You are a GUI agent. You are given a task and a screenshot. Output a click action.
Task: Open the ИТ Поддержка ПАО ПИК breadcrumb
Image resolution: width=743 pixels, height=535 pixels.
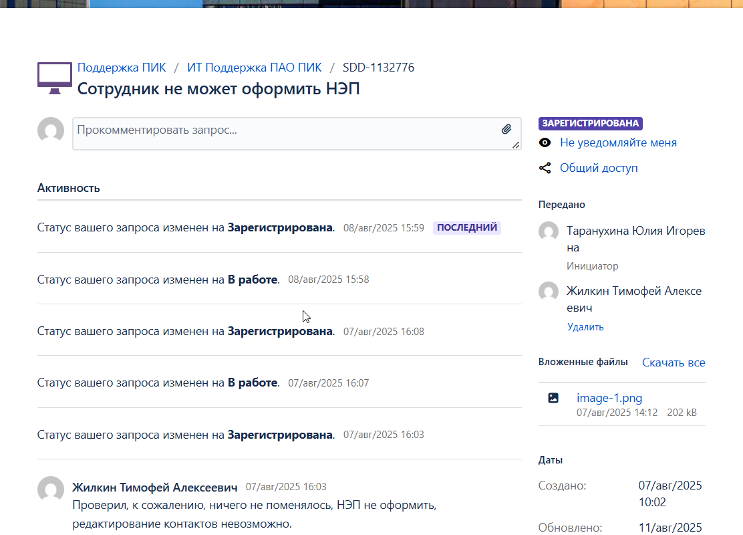(255, 68)
